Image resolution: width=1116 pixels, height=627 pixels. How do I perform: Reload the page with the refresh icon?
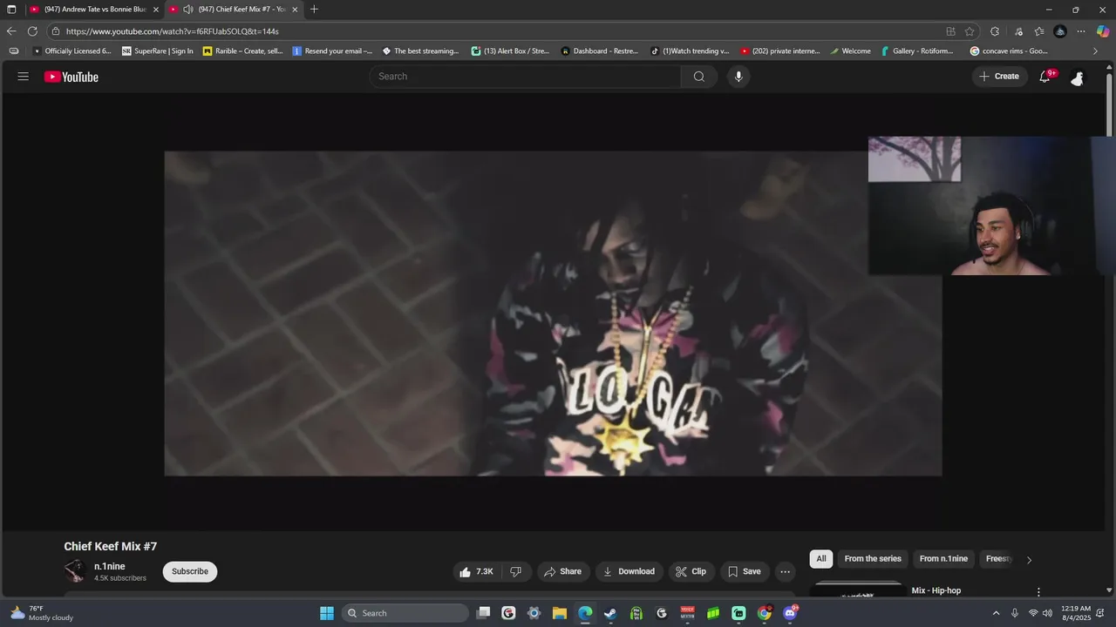32,31
